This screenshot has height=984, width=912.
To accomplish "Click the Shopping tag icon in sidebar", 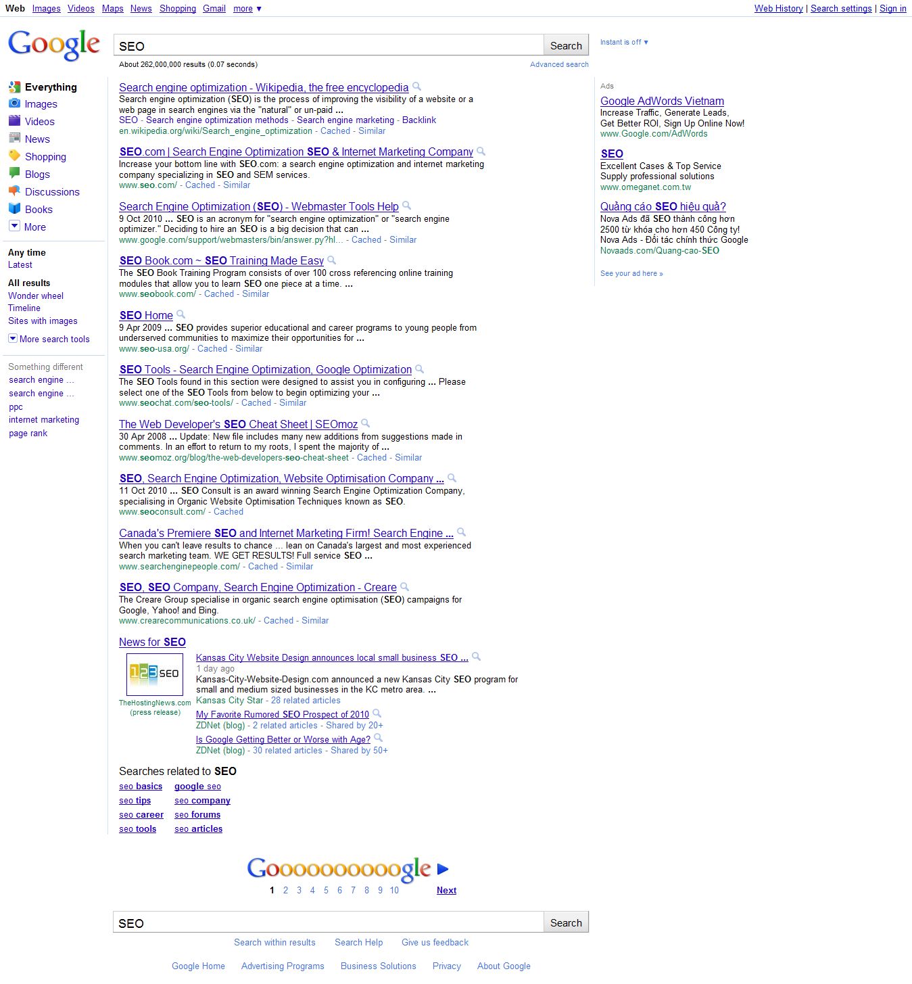I will pyautogui.click(x=14, y=156).
